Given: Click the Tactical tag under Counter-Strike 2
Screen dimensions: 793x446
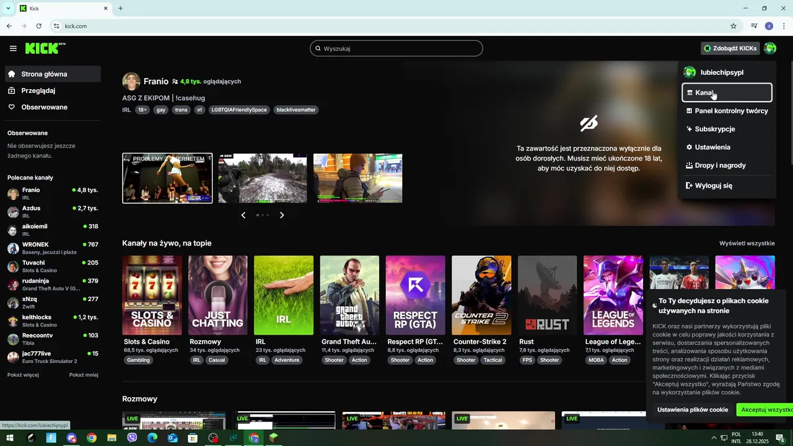Looking at the screenshot, I should coord(493,360).
